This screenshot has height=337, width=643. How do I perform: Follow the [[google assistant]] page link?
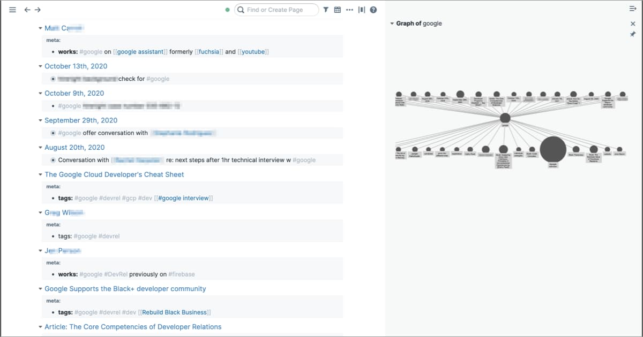(140, 52)
